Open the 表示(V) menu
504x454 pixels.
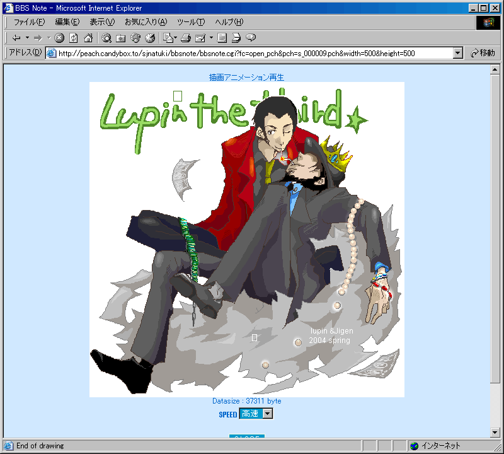tap(102, 22)
